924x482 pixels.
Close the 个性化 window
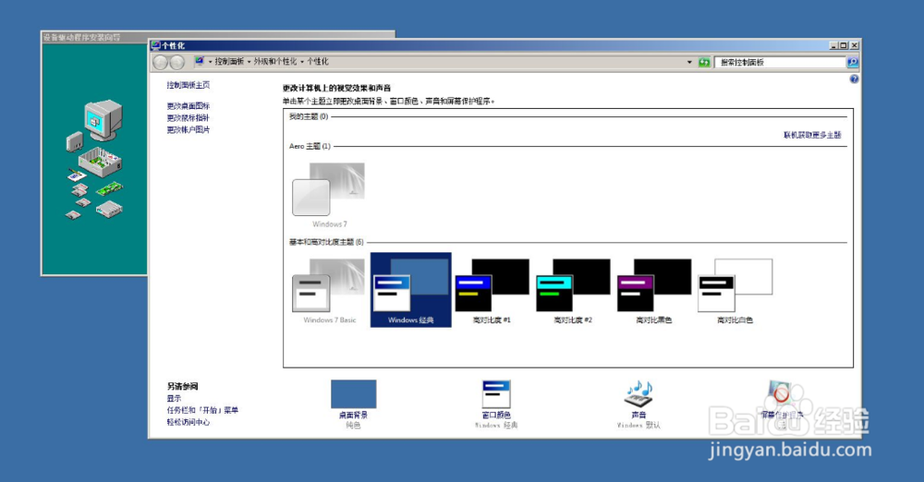(x=855, y=45)
